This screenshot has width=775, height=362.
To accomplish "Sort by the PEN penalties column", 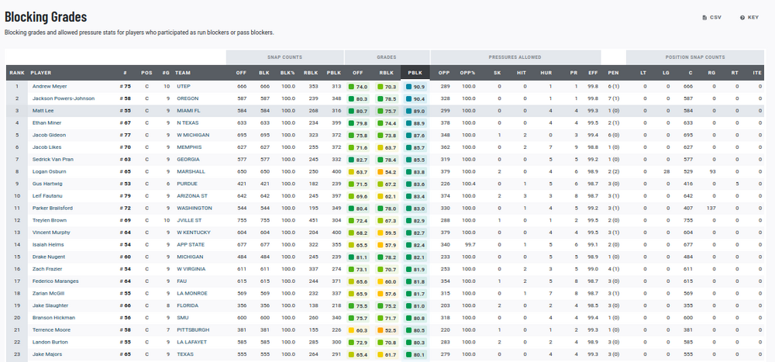I will [x=613, y=73].
